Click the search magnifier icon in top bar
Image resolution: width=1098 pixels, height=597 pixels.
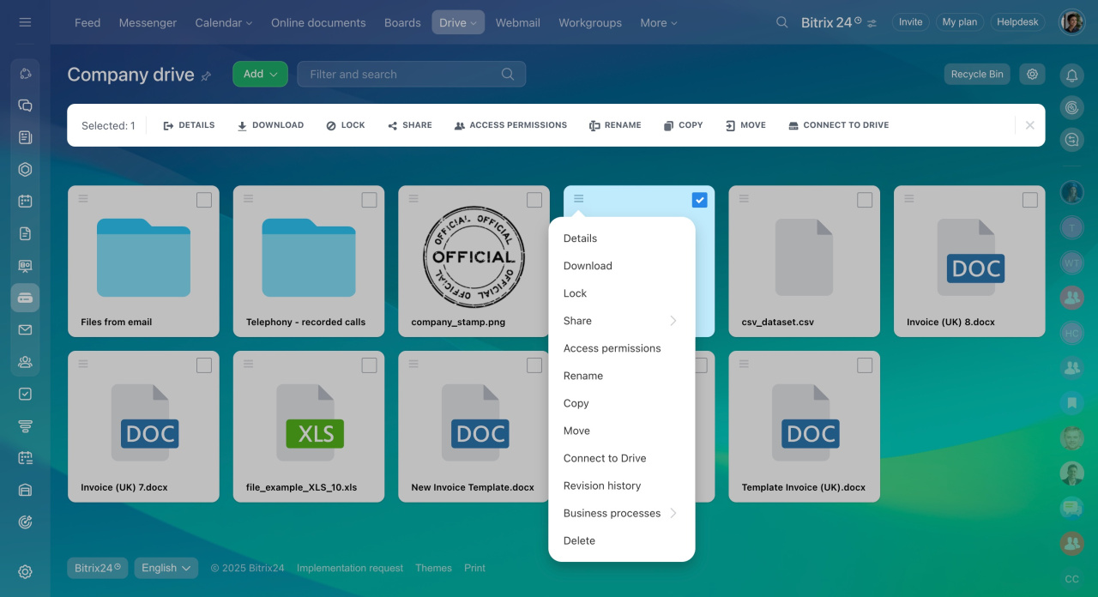(781, 22)
